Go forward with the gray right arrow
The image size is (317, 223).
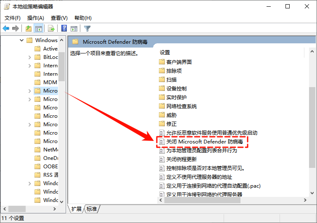16,29
